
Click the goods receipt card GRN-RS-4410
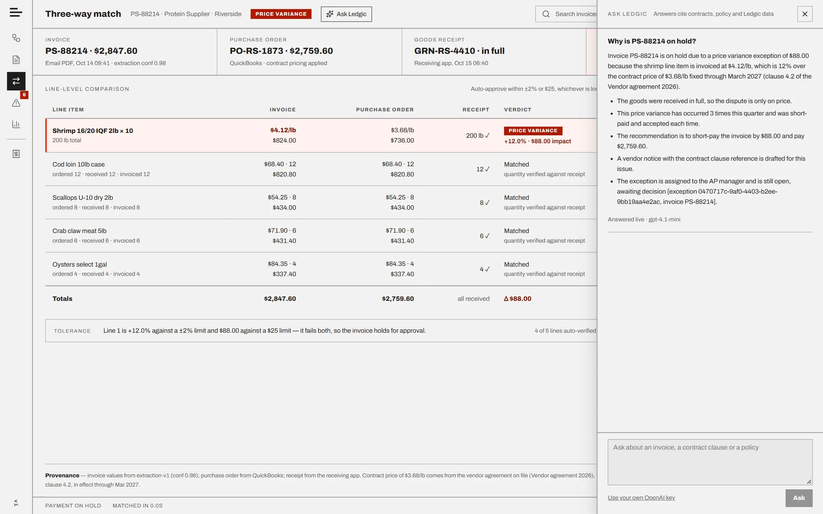(x=494, y=52)
